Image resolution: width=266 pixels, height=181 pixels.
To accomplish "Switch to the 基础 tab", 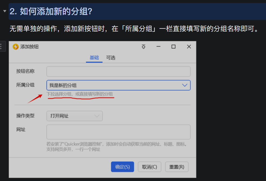I will pos(94,58).
